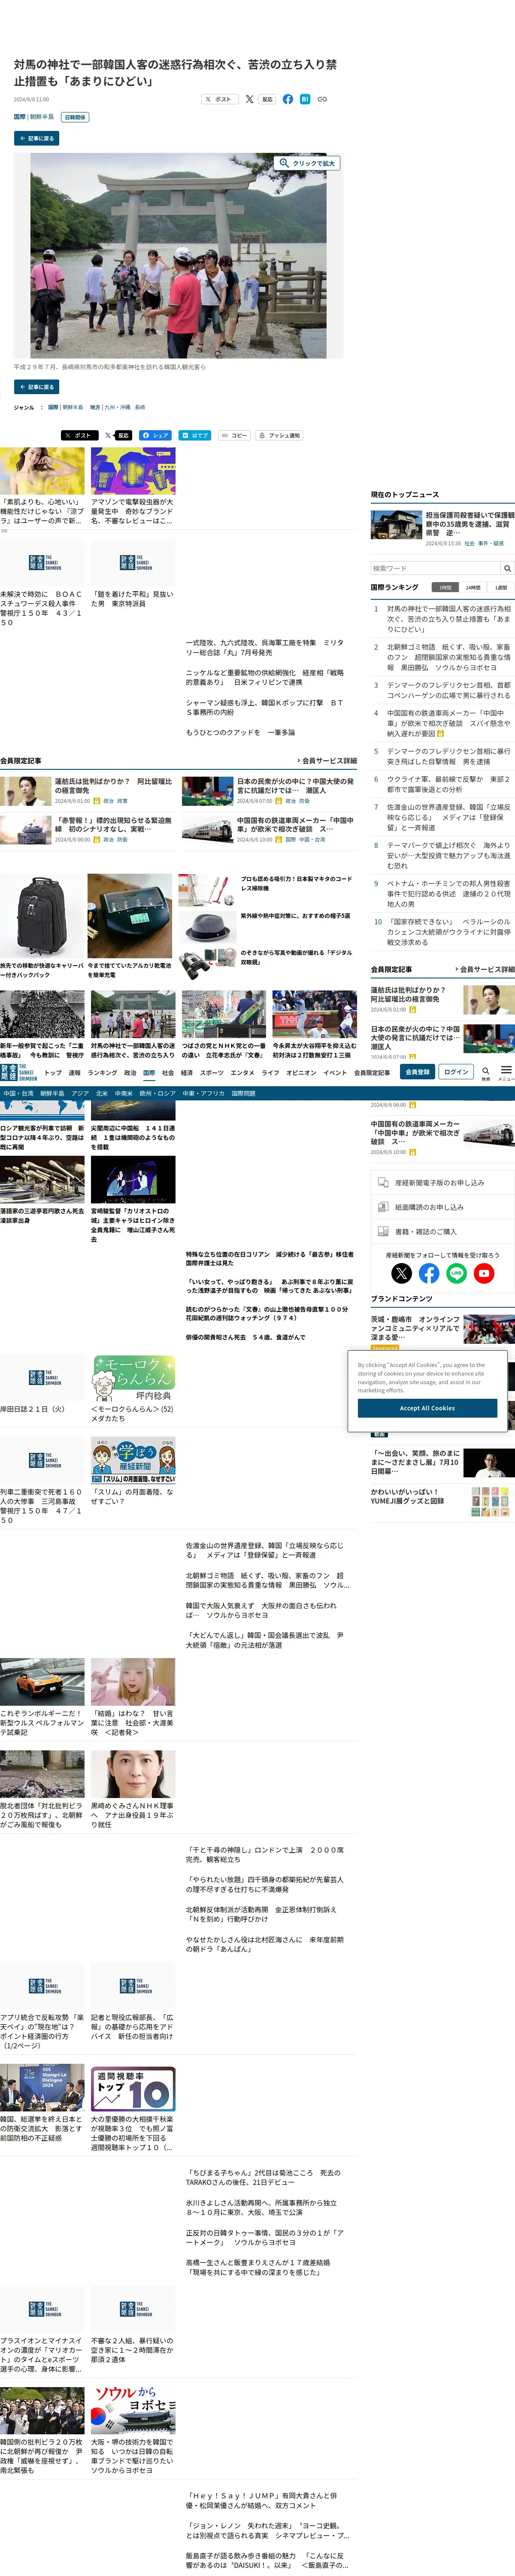Click the はてブ share button

(x=195, y=435)
